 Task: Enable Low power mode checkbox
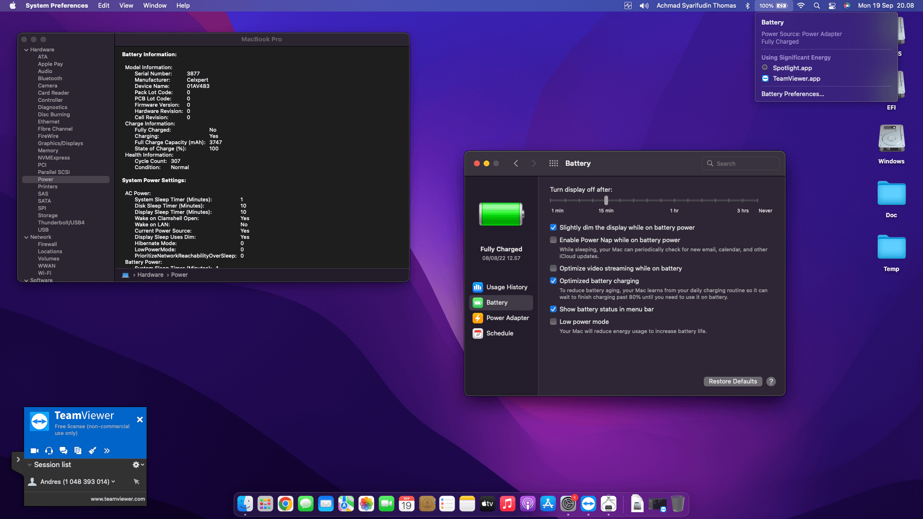point(553,321)
